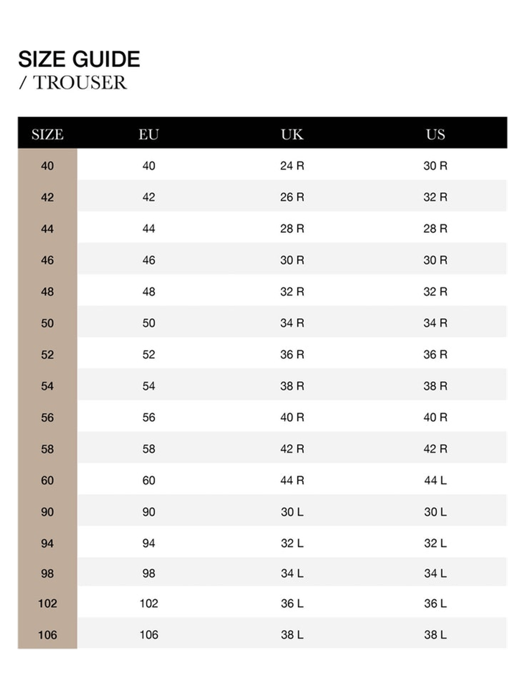Choose the UK value 40 R

tap(292, 418)
